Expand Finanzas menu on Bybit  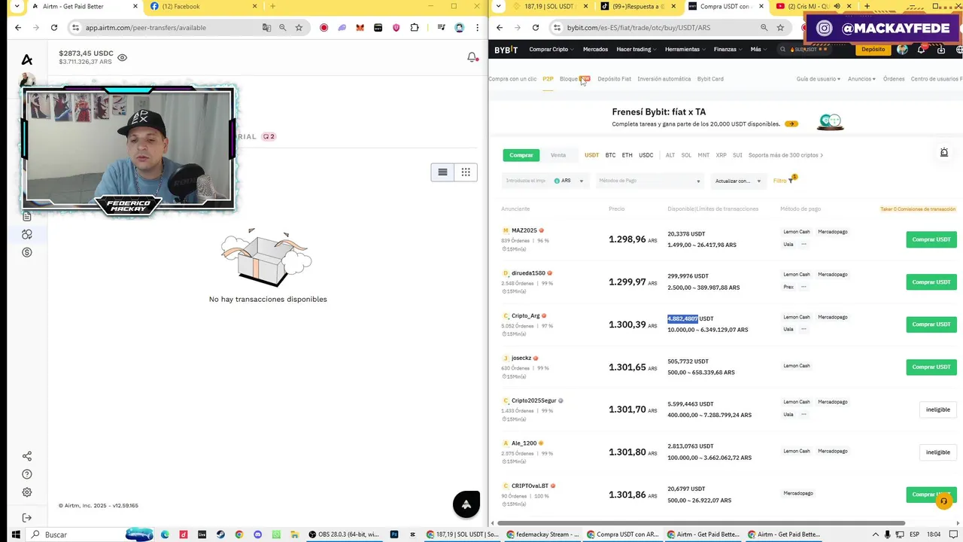(728, 50)
